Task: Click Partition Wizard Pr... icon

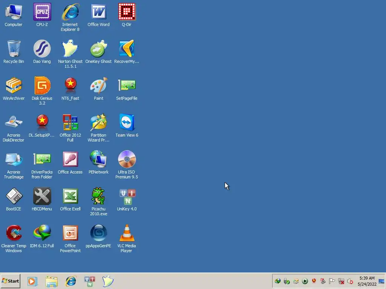Action: coord(98,128)
